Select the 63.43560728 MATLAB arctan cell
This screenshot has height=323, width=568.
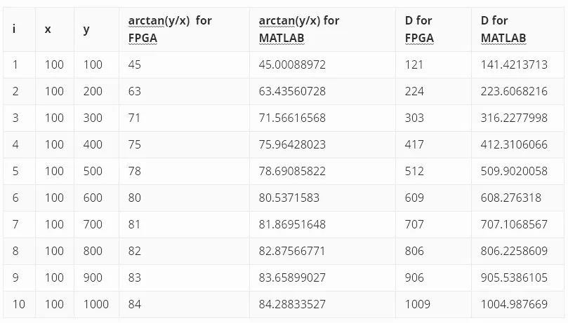(292, 91)
